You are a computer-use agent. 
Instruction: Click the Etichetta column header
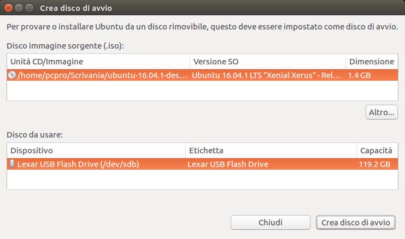click(x=271, y=150)
